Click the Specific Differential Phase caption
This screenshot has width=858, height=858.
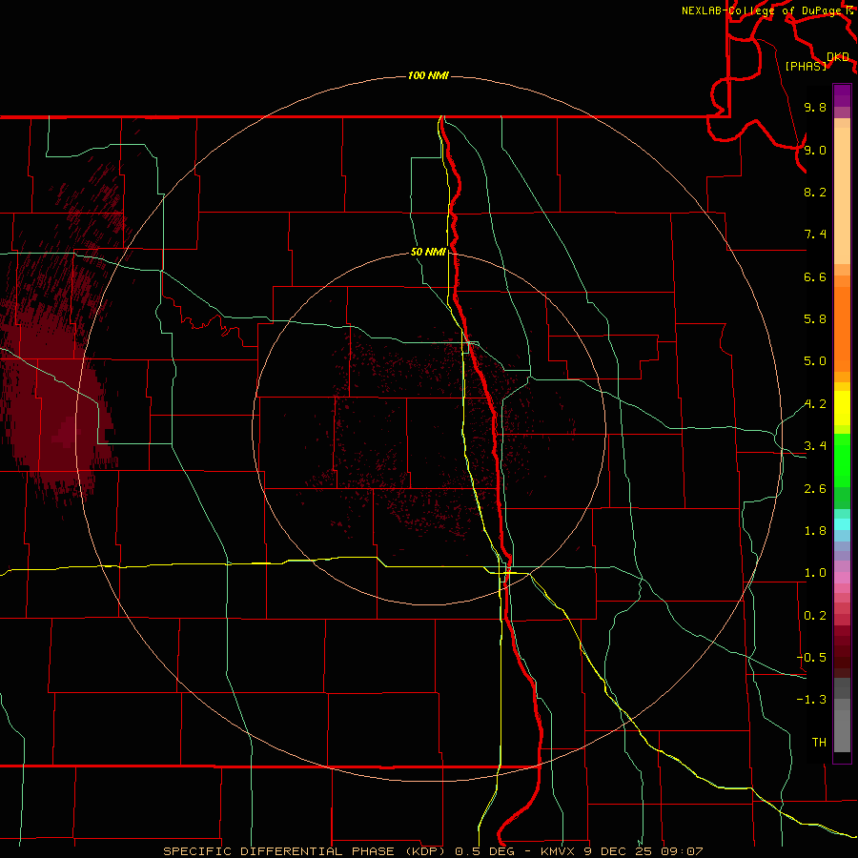[x=433, y=851]
